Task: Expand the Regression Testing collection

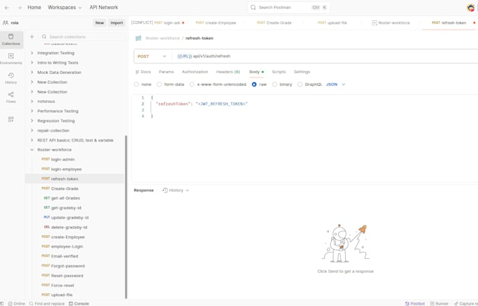Action: [32, 121]
